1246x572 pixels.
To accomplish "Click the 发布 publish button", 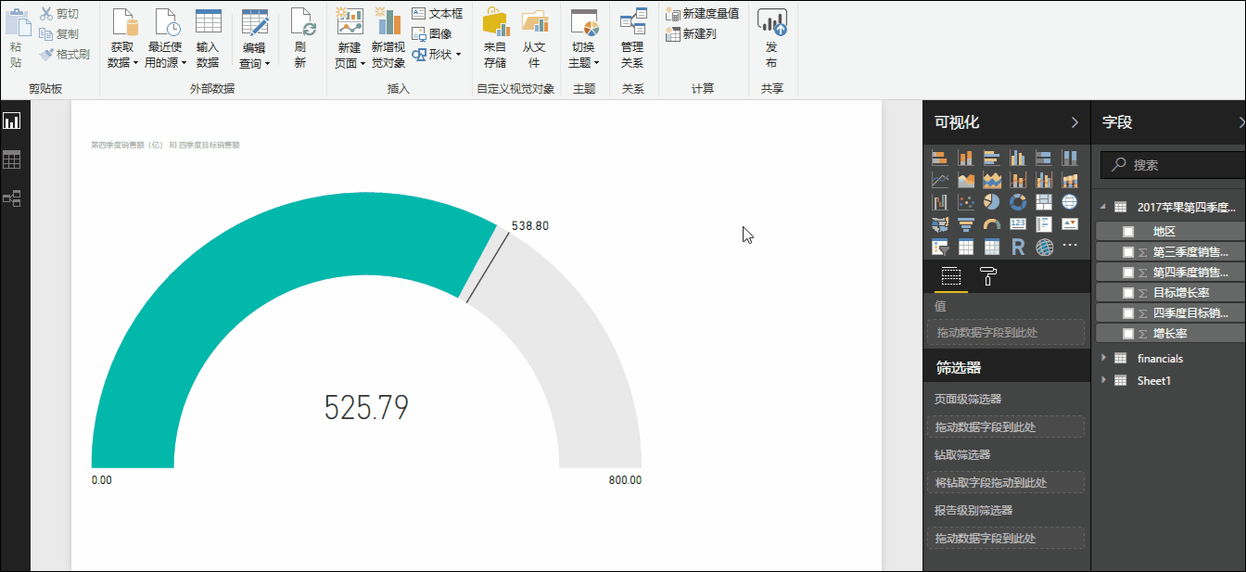I will (x=771, y=40).
